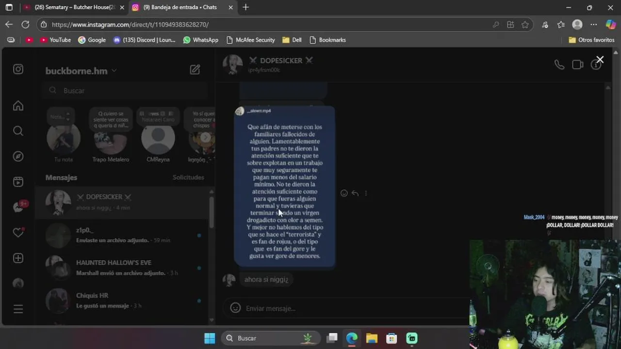Open Solicitudes message requests
Viewport: 621px width, 349px height.
coord(188,177)
